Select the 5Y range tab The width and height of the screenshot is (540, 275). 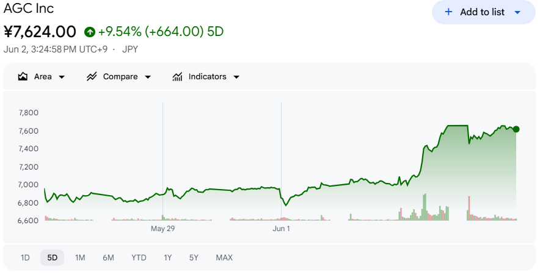[x=194, y=257]
